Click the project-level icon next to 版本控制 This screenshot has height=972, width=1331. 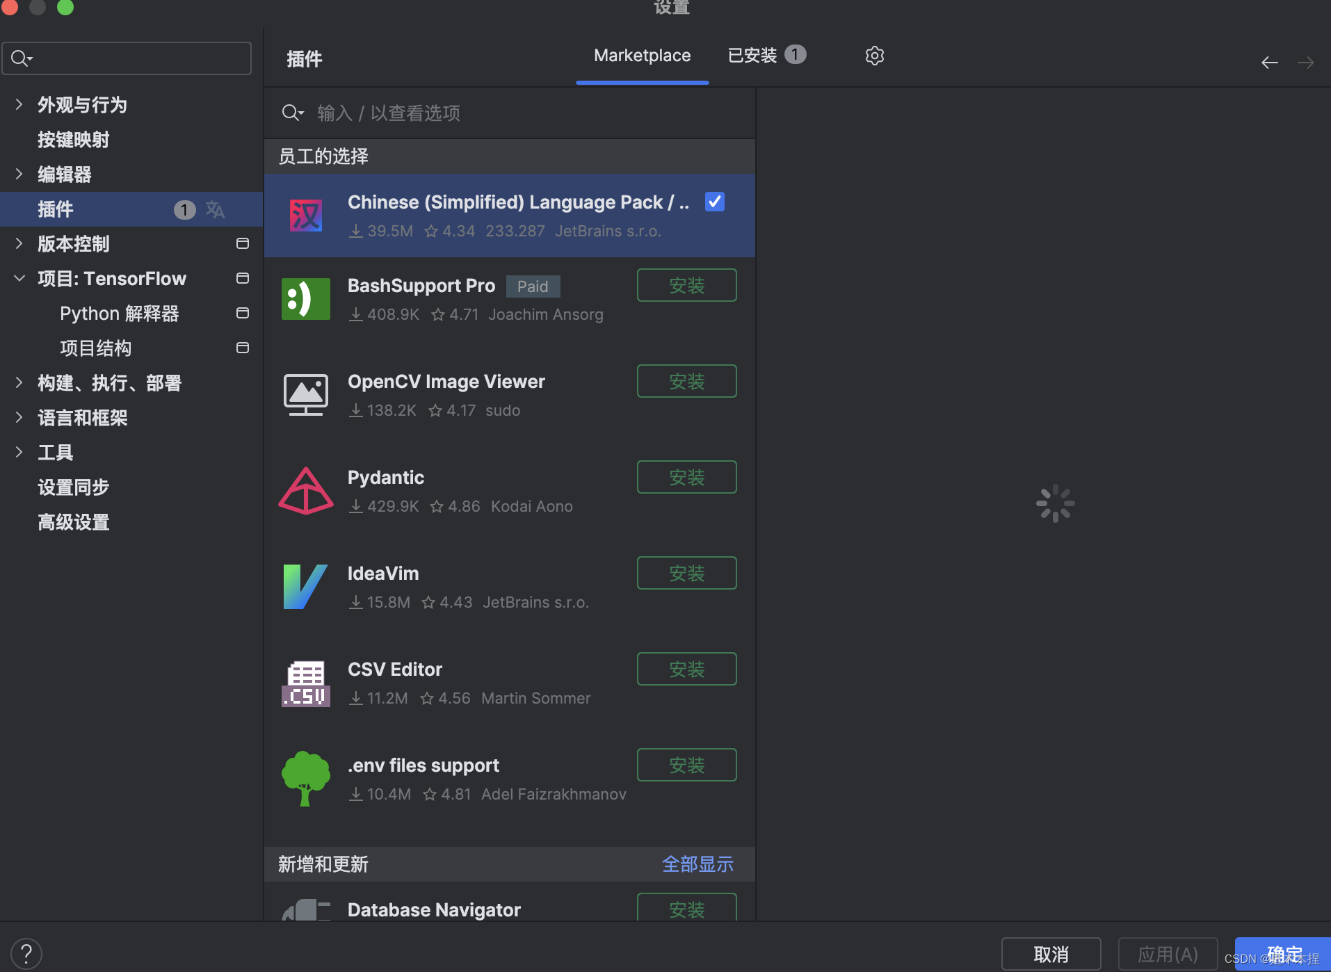pyautogui.click(x=243, y=243)
